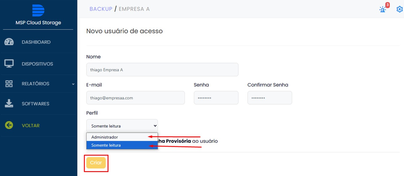Click the Relatórios grid icon
The height and width of the screenshot is (176, 404).
point(9,84)
